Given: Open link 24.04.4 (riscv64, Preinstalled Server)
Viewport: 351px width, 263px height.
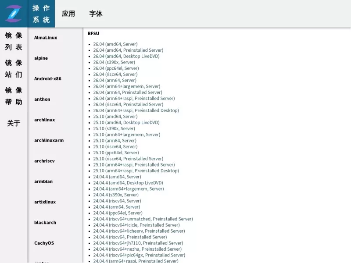Looking at the screenshot, I should pos(130,238).
